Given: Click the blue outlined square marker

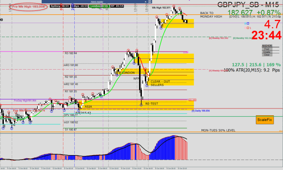Looking at the screenshot, I should 248,24.
